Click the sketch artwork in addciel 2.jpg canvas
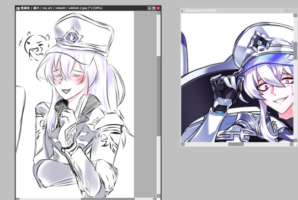The image size is (298, 200). [x=75, y=104]
